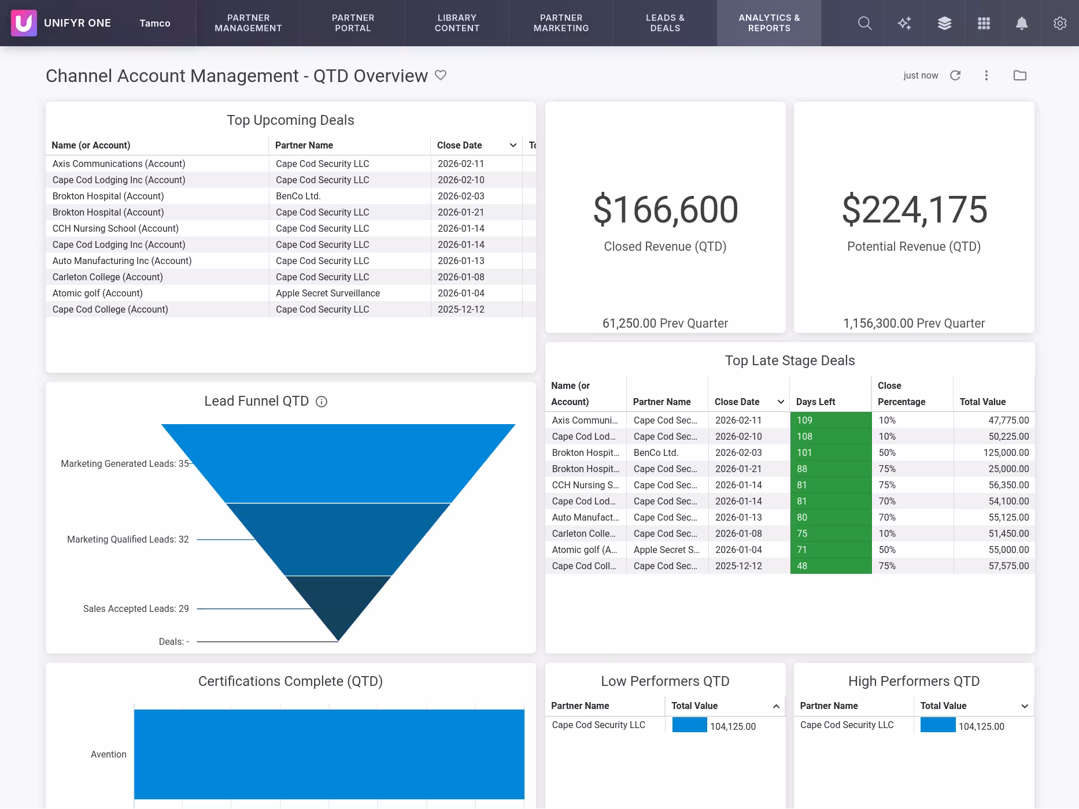Screen dimensions: 1079x809
Task: Click the $166,600 Closed Revenue figure
Action: (x=665, y=209)
